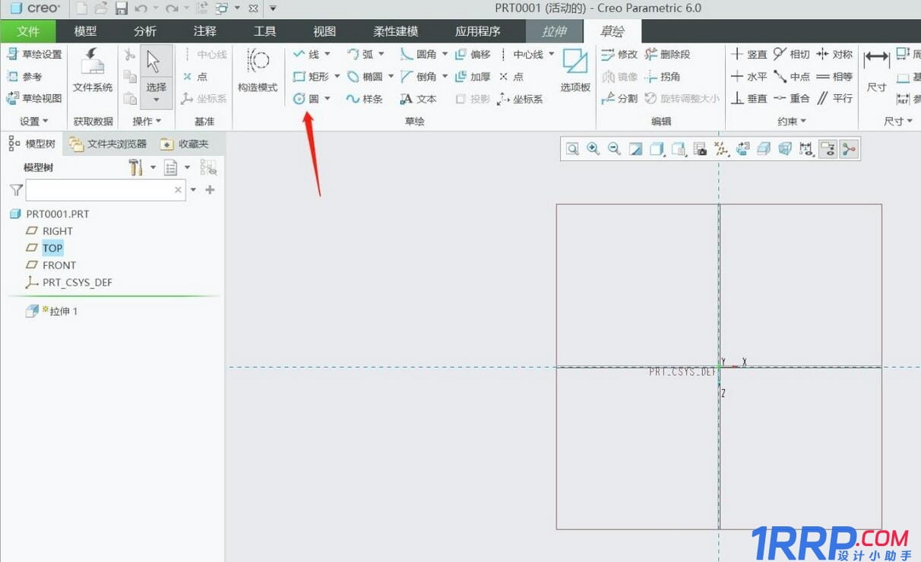This screenshot has height=562, width=921.
Task: Expand the 矩形 (rectangle) dropdown arrow
Action: point(337,77)
